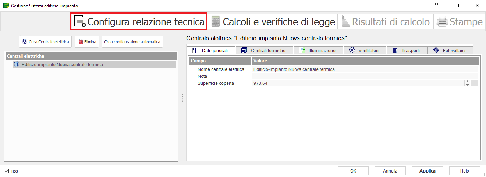Click the Nome centrale elettrica value field

364,69
